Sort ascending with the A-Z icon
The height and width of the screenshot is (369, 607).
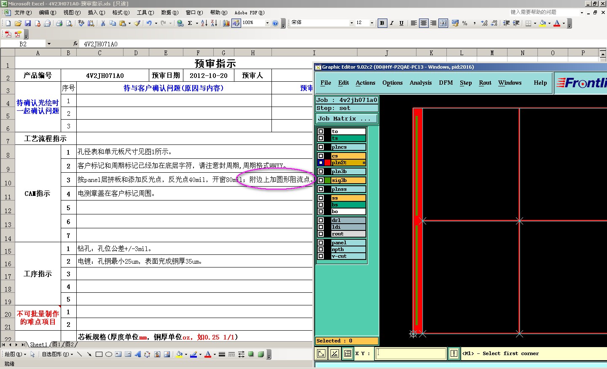pos(204,23)
